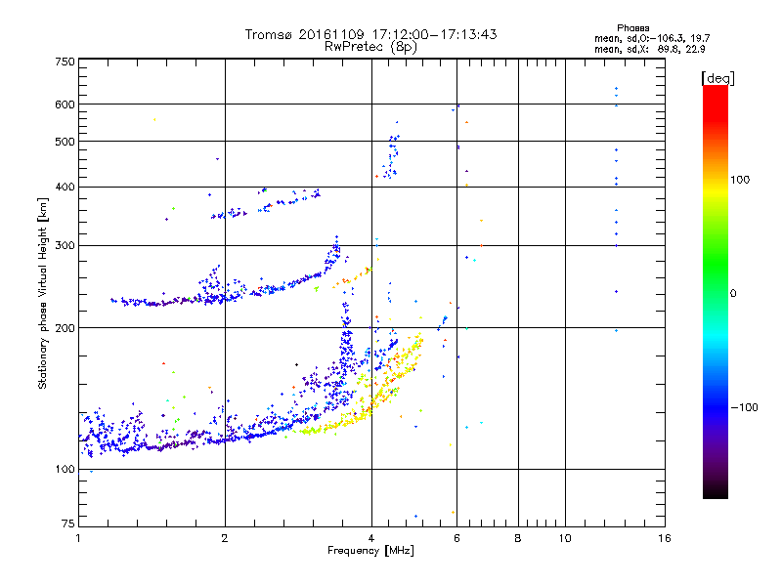Click x-axis tick label '2'
Image resolution: width=782 pixels, height=586 pixels.
[225, 538]
